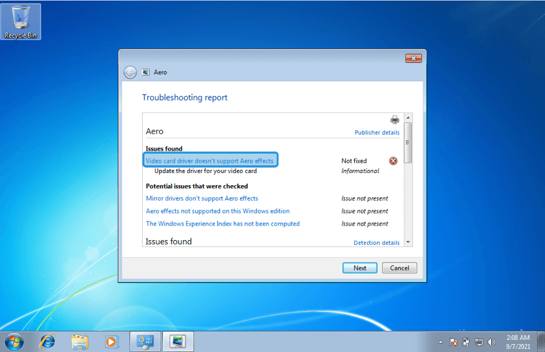The image size is (545, 352).
Task: Click the Next button
Action: (360, 268)
